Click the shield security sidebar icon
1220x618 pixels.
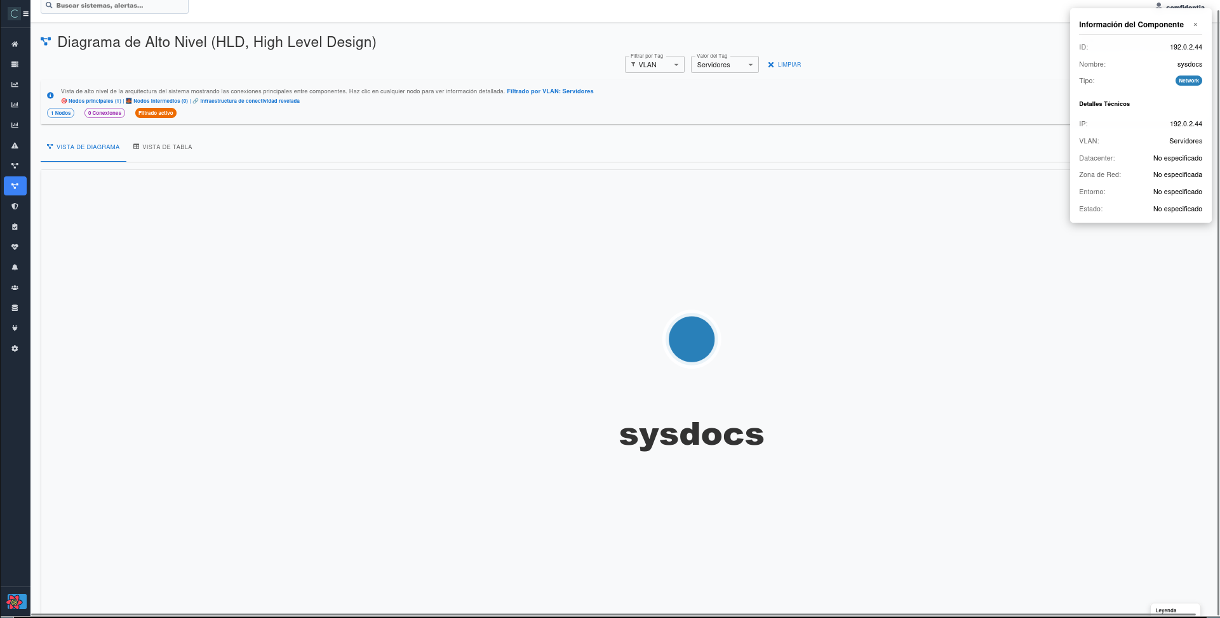coord(15,207)
